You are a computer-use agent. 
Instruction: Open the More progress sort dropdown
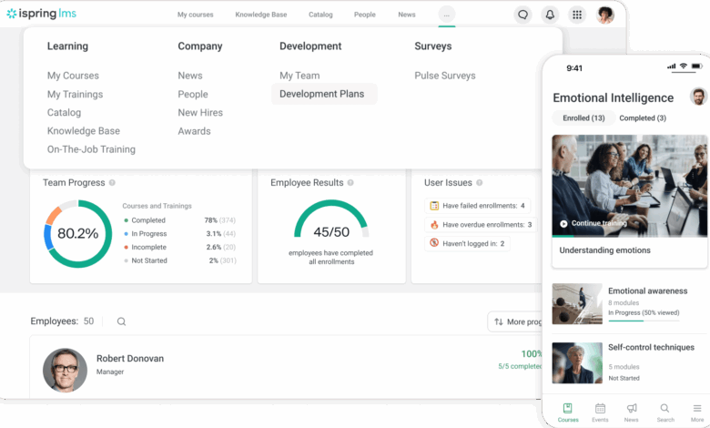(515, 321)
